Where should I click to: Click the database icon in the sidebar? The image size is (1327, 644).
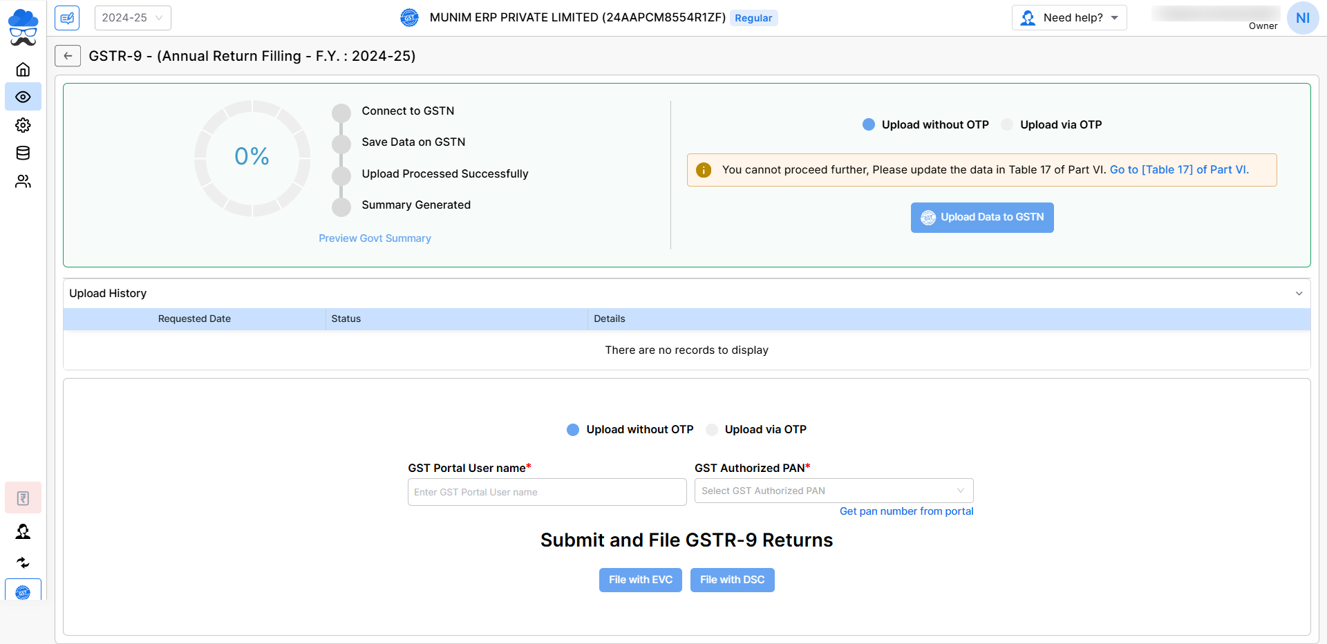click(23, 153)
